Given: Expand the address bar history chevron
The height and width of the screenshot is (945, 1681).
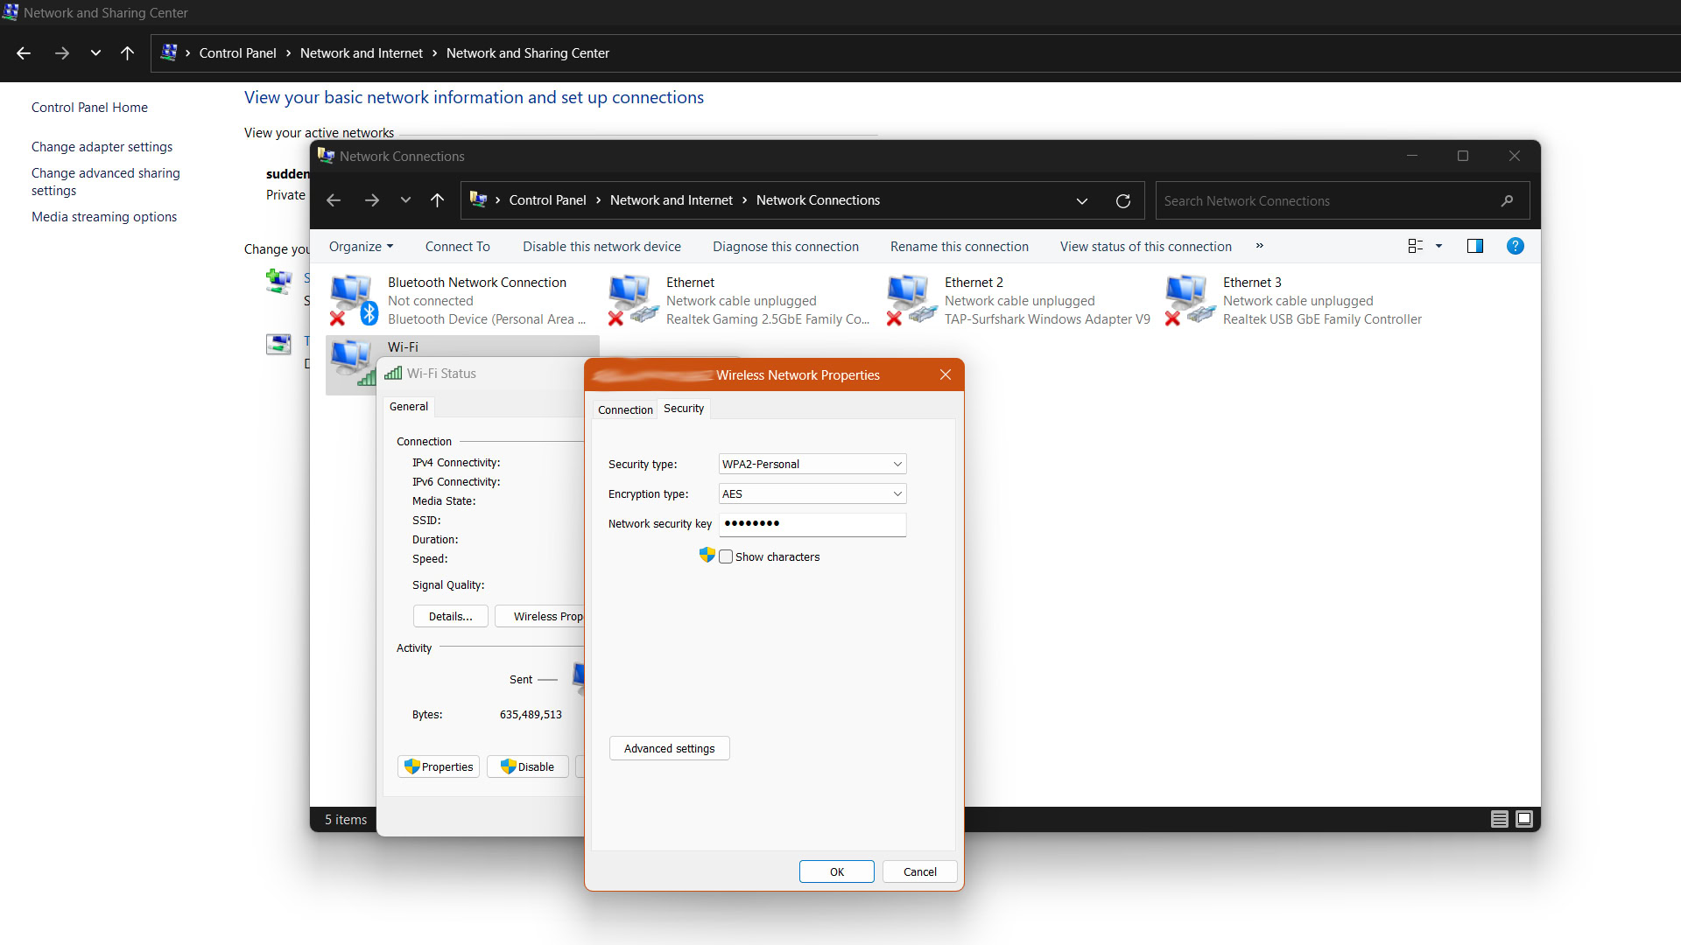Looking at the screenshot, I should (1082, 200).
